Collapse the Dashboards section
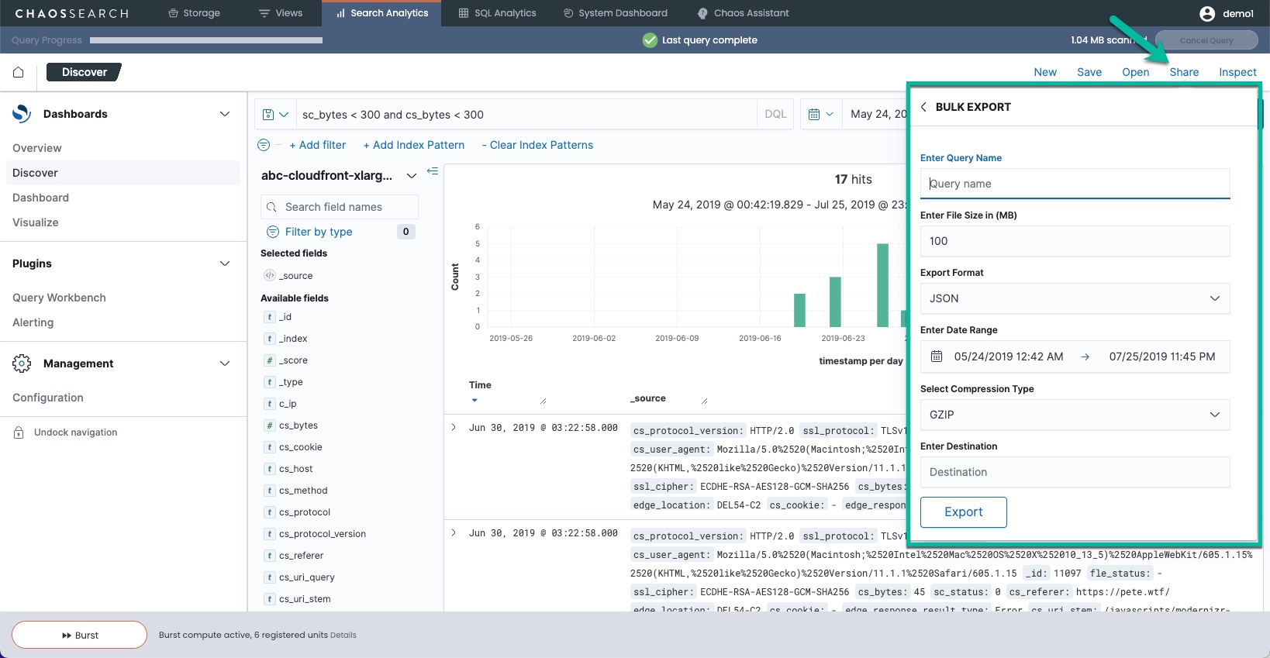1270x658 pixels. click(x=225, y=114)
